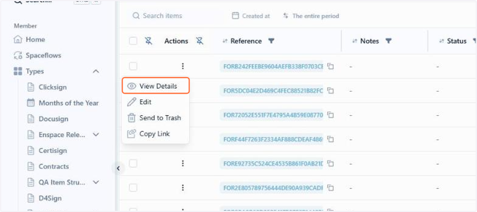This screenshot has height=212, width=477.
Task: Open the Contracts type
Action: [x=54, y=167]
